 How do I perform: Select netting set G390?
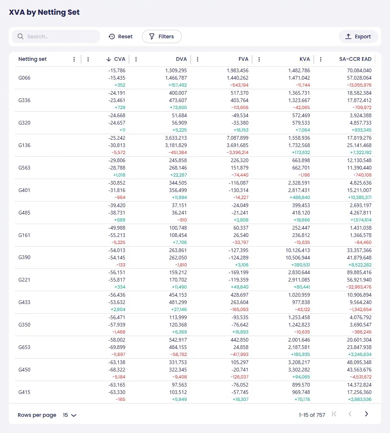point(24,257)
